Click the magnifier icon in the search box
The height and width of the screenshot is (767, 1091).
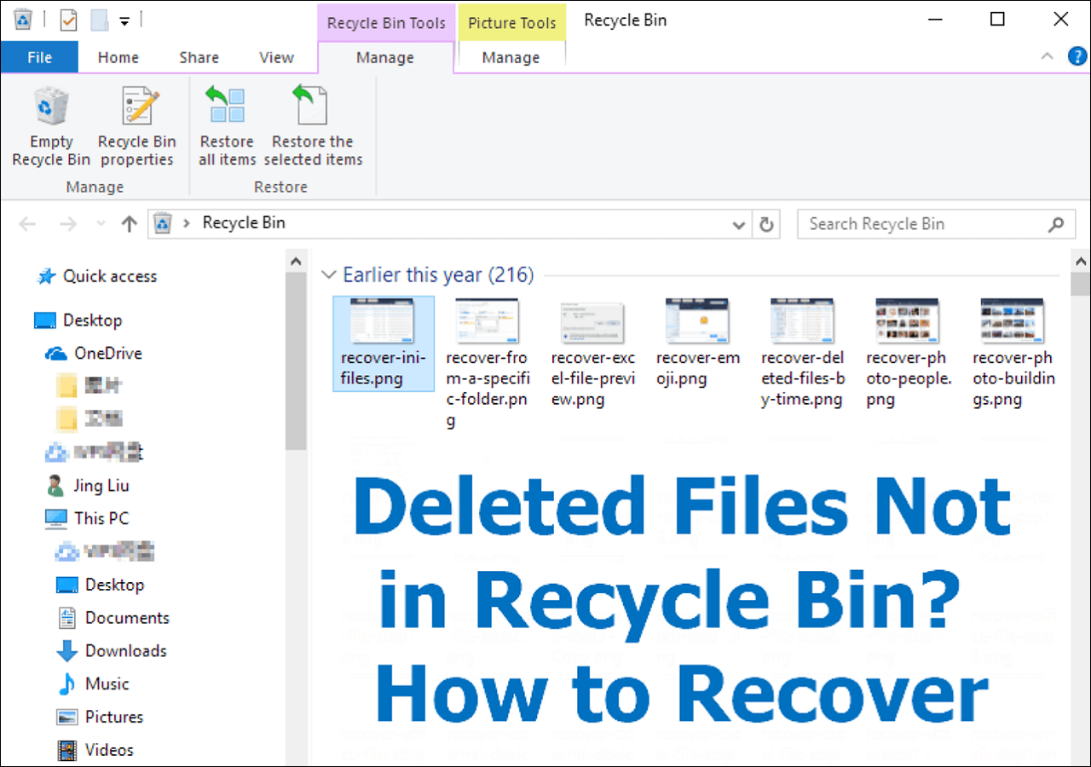(x=1056, y=225)
